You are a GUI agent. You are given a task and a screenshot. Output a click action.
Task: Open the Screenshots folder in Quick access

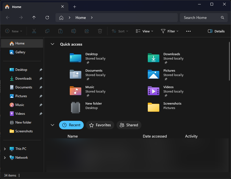click(153, 107)
